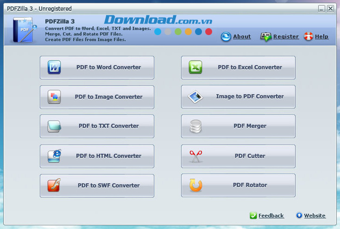Click the database stack merger icon
This screenshot has height=229, width=340.
point(195,126)
